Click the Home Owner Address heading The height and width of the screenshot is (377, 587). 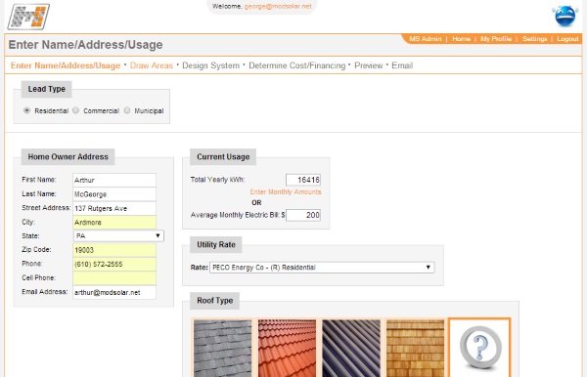68,157
